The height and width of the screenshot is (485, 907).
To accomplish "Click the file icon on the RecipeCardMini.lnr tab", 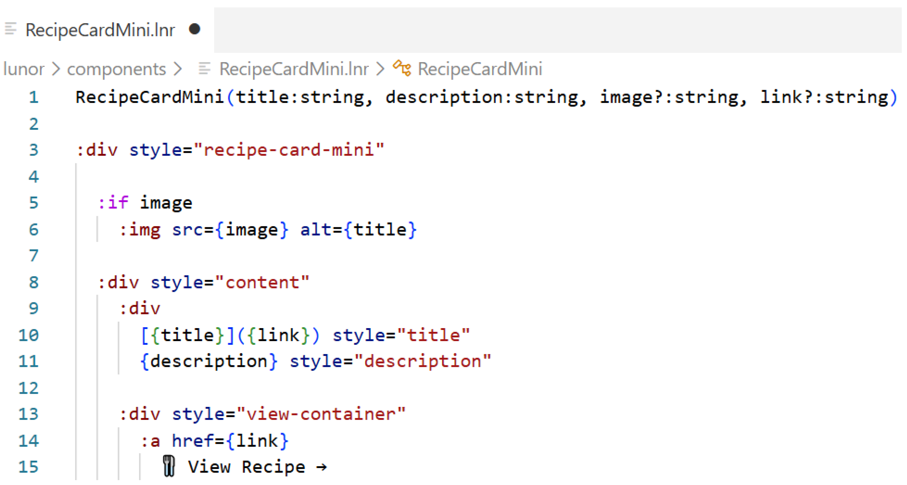I will pyautogui.click(x=10, y=29).
